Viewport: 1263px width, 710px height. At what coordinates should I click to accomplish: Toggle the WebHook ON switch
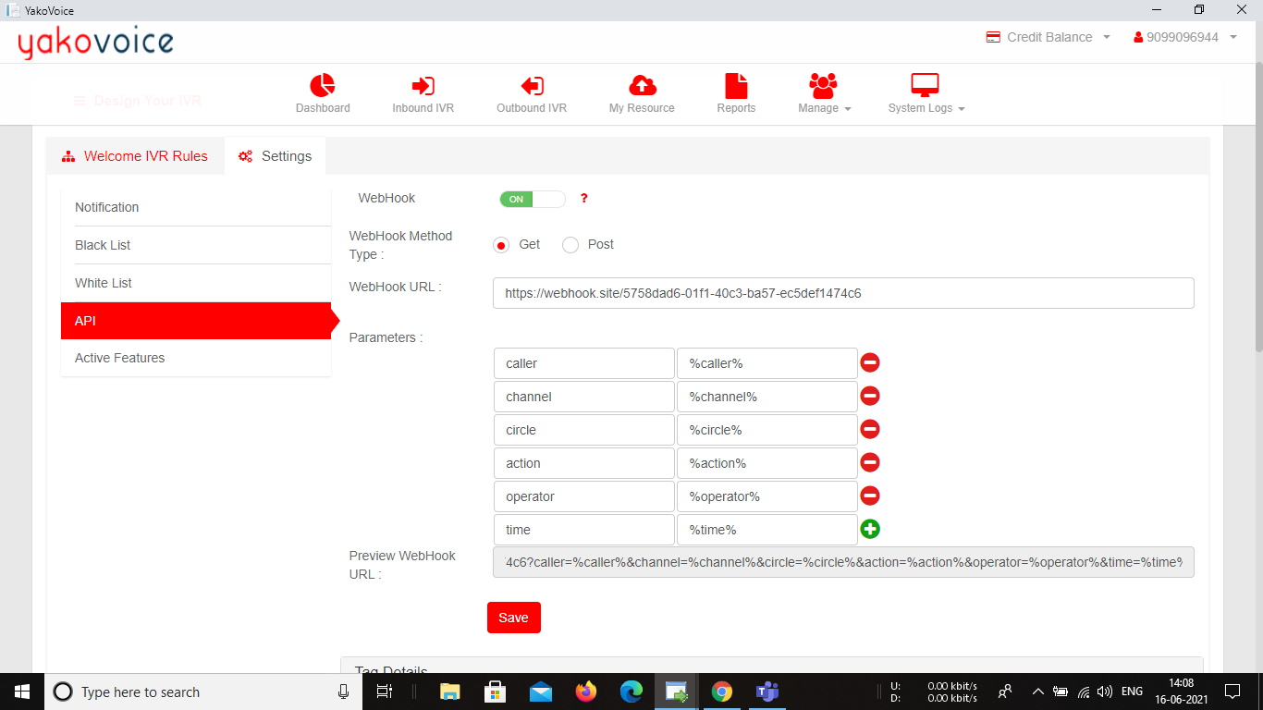point(532,200)
